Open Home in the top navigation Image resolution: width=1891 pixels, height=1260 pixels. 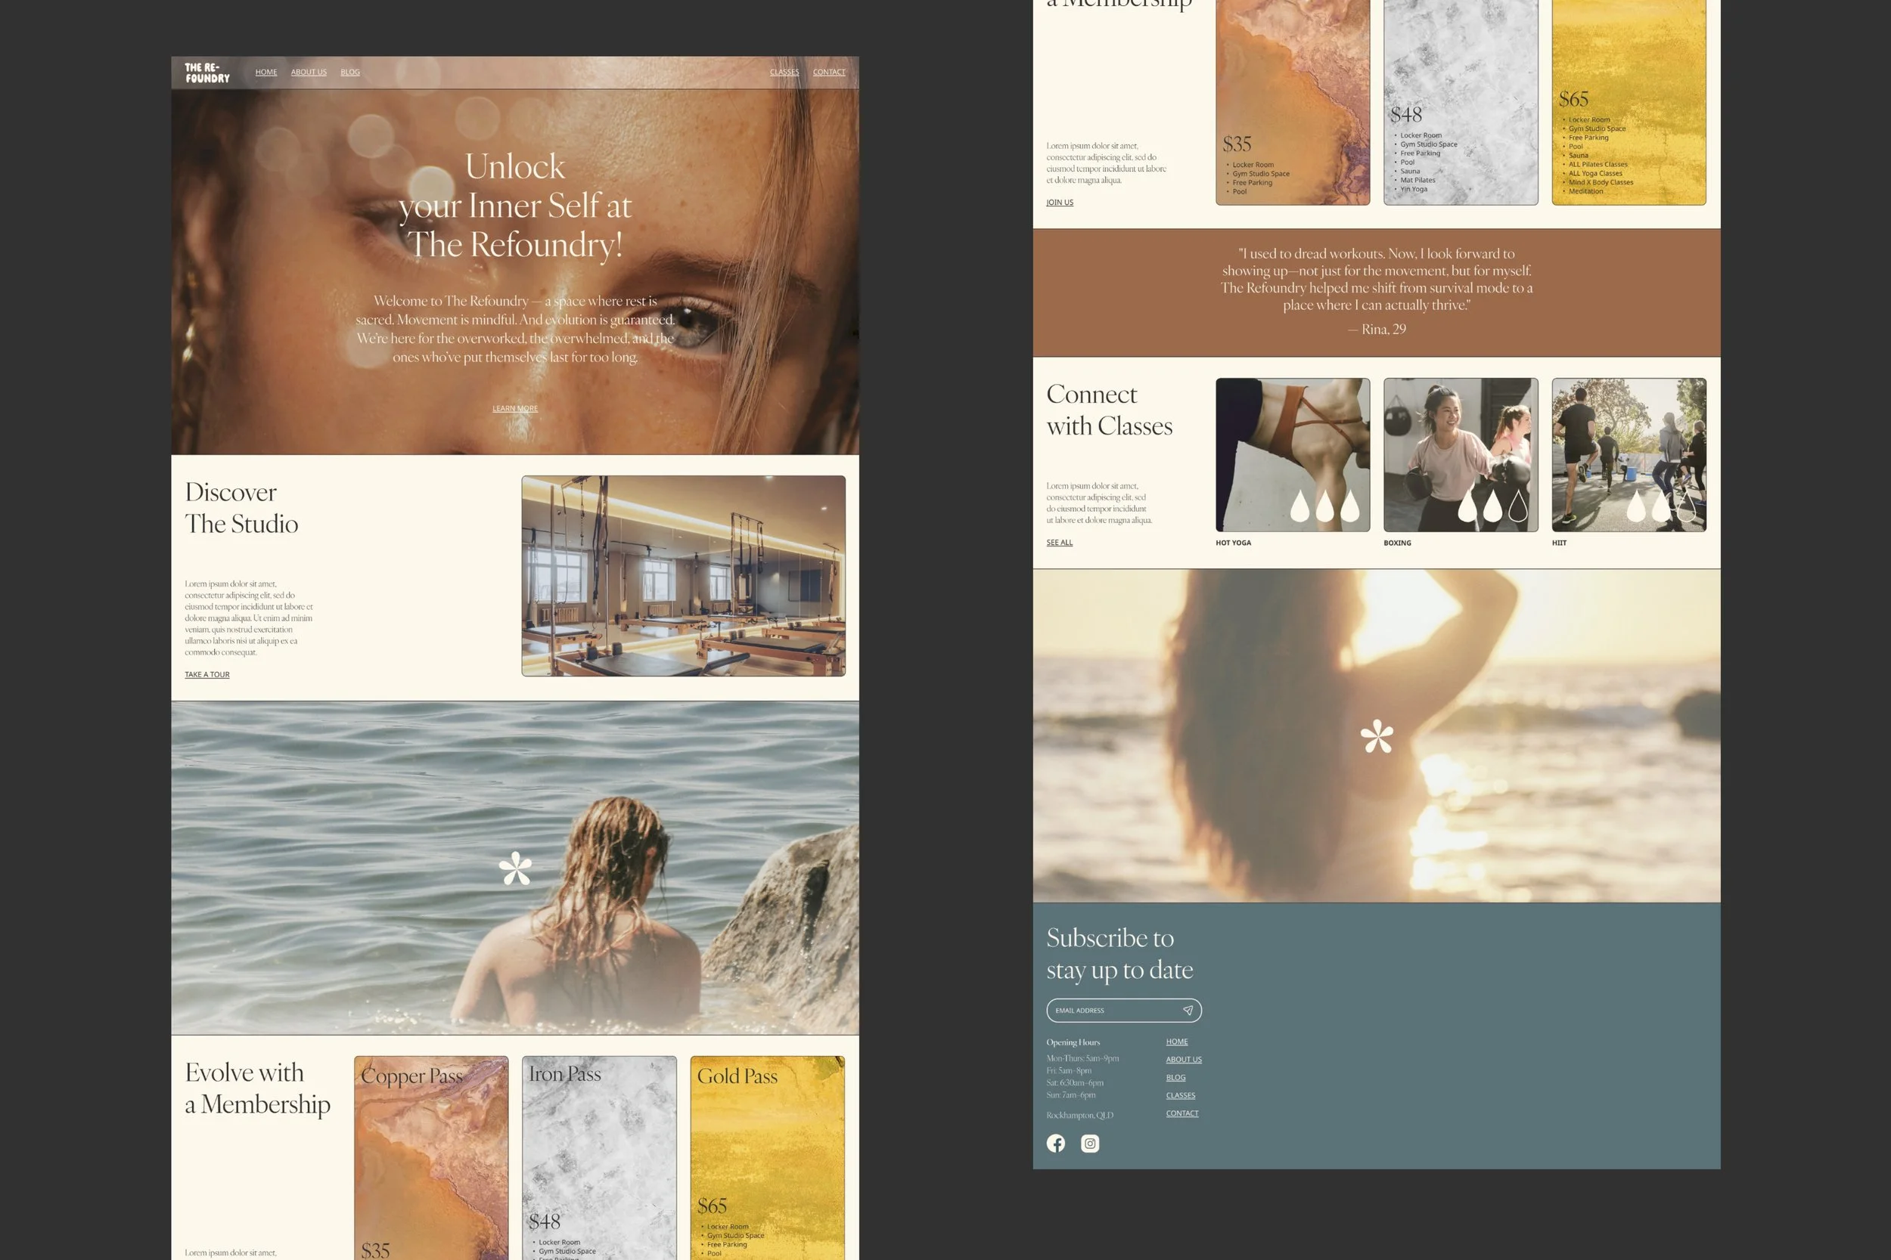coord(266,73)
